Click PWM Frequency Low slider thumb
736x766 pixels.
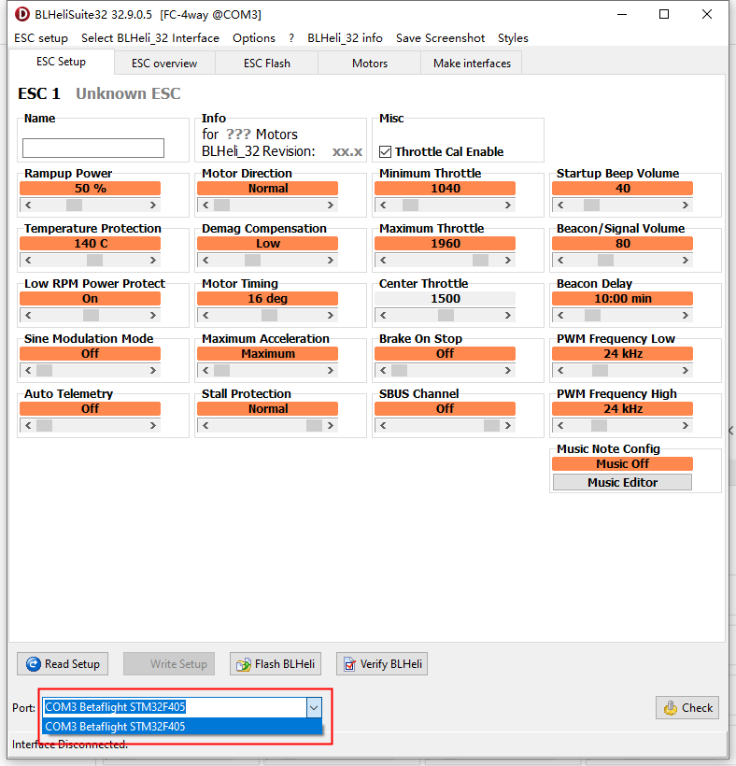tap(600, 371)
